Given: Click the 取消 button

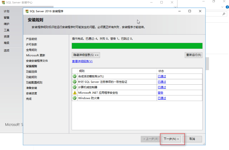Looking at the screenshot, I should (192, 139).
